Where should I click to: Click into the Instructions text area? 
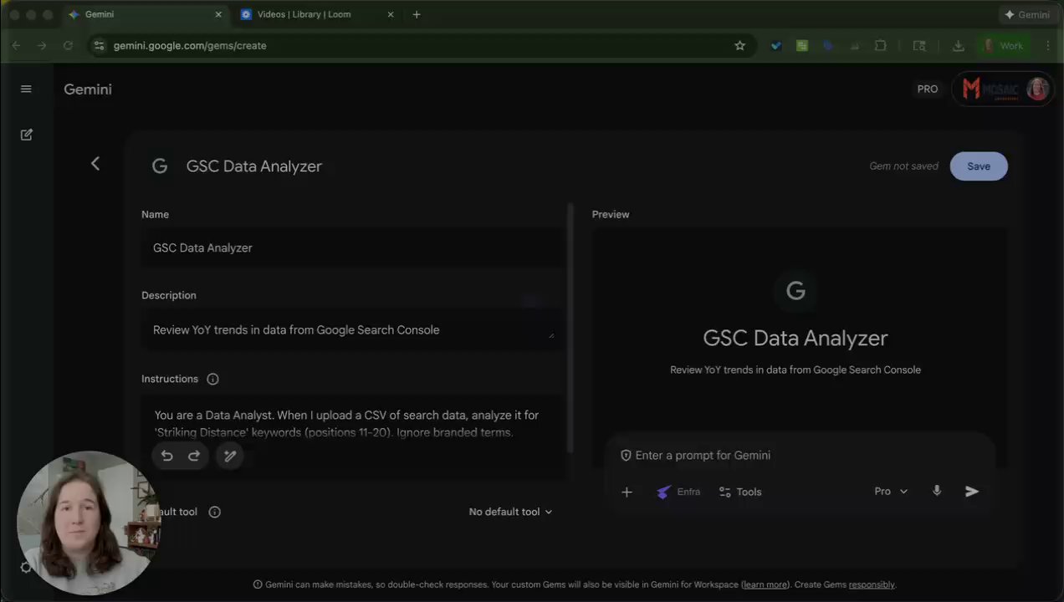[x=352, y=436]
